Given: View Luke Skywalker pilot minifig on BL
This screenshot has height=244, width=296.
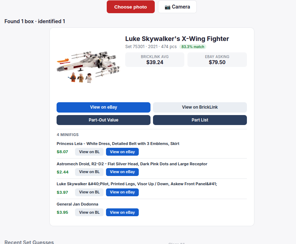Looking at the screenshot, I should tap(89, 192).
